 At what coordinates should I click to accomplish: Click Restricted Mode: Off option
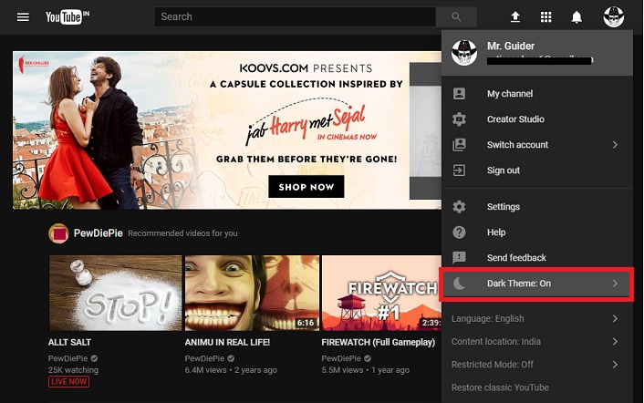tap(536, 365)
